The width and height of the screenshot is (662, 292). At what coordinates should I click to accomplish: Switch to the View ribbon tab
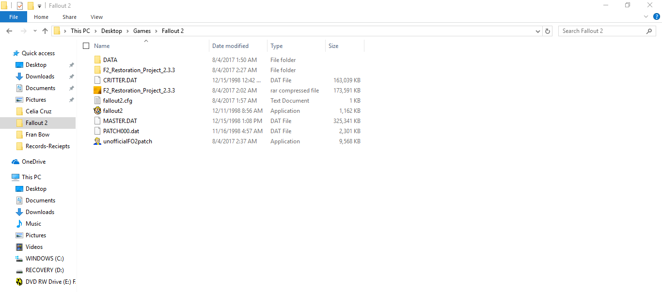[x=96, y=17]
